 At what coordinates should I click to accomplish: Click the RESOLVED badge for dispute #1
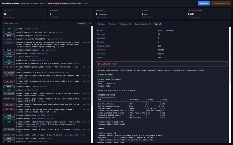coord(9,39)
